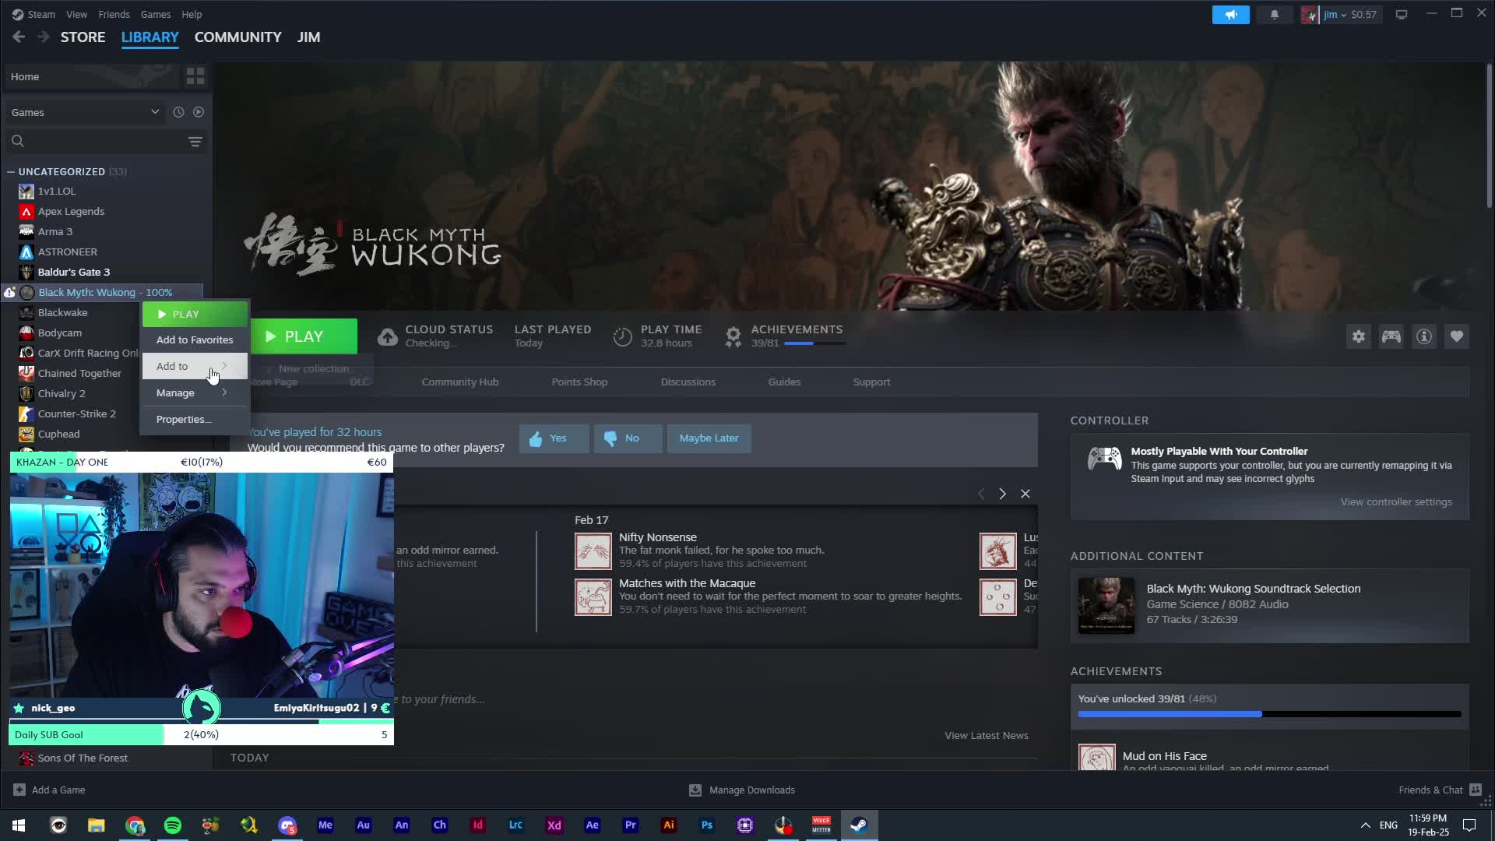Collapse the Uncategorized section
Image resolution: width=1495 pixels, height=841 pixels.
pos(11,171)
